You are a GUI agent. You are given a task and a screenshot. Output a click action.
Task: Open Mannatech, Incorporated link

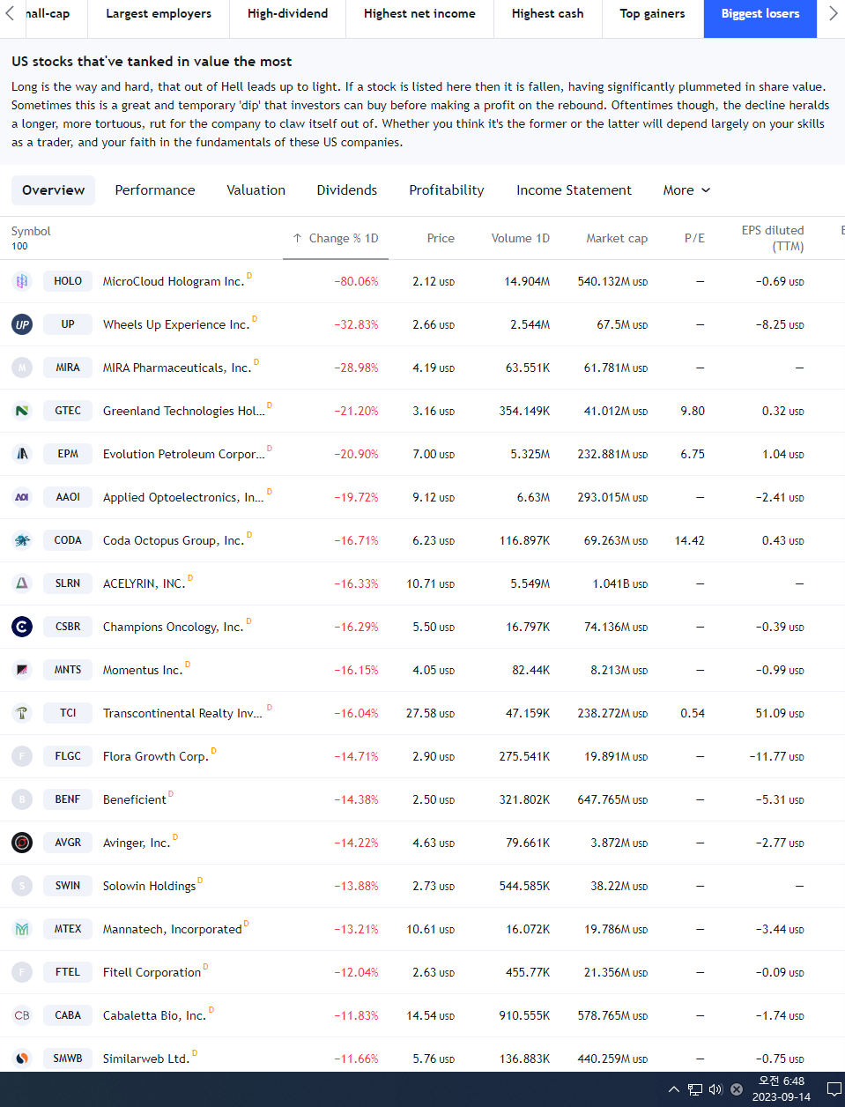coord(172,929)
